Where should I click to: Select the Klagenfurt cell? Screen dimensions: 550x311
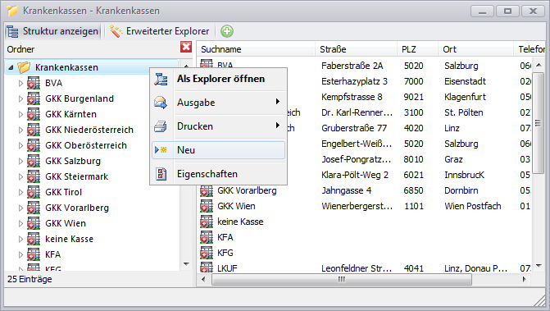465,97
